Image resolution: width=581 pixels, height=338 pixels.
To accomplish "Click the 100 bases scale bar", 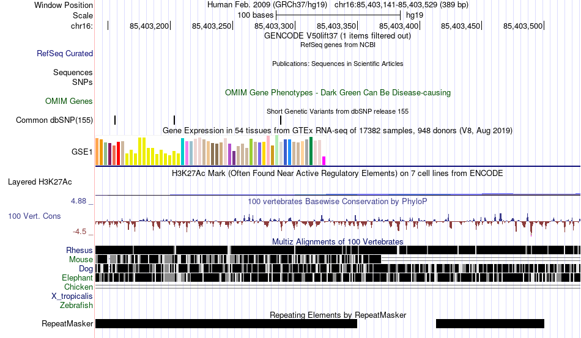I will tap(338, 15).
